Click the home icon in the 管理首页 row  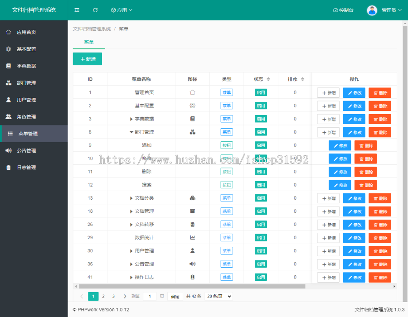point(192,92)
